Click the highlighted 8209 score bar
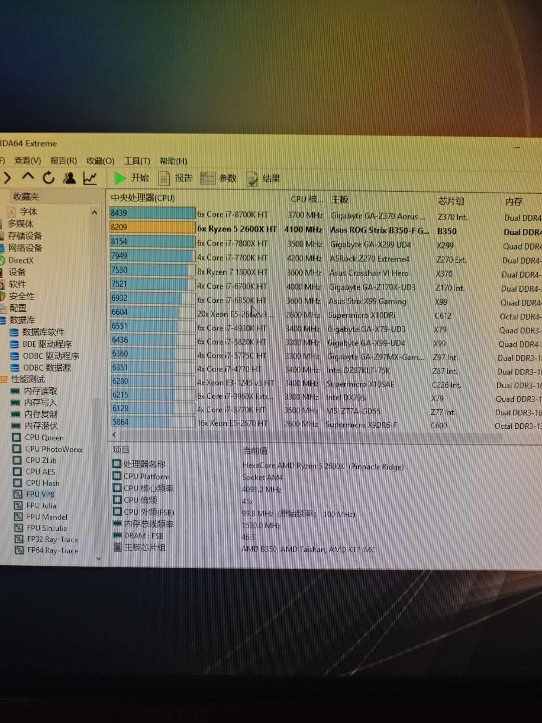Screen dimensions: 542x723 [x=153, y=227]
